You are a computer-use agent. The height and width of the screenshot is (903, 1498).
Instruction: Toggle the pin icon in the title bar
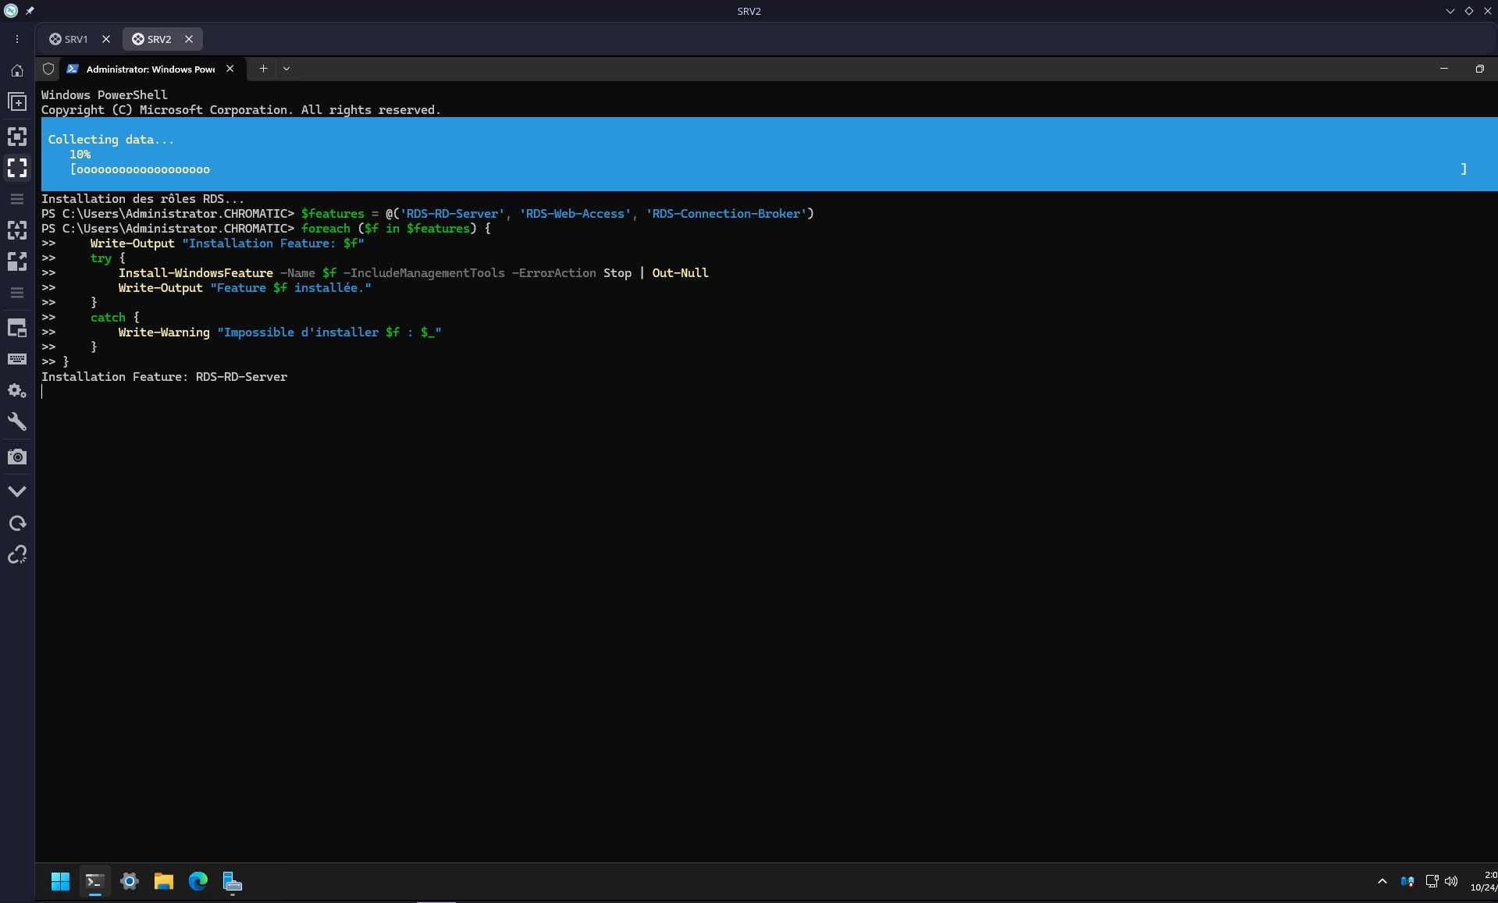[x=30, y=11]
